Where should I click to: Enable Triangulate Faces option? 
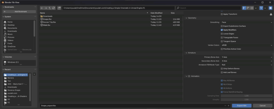(x=222, y=37)
